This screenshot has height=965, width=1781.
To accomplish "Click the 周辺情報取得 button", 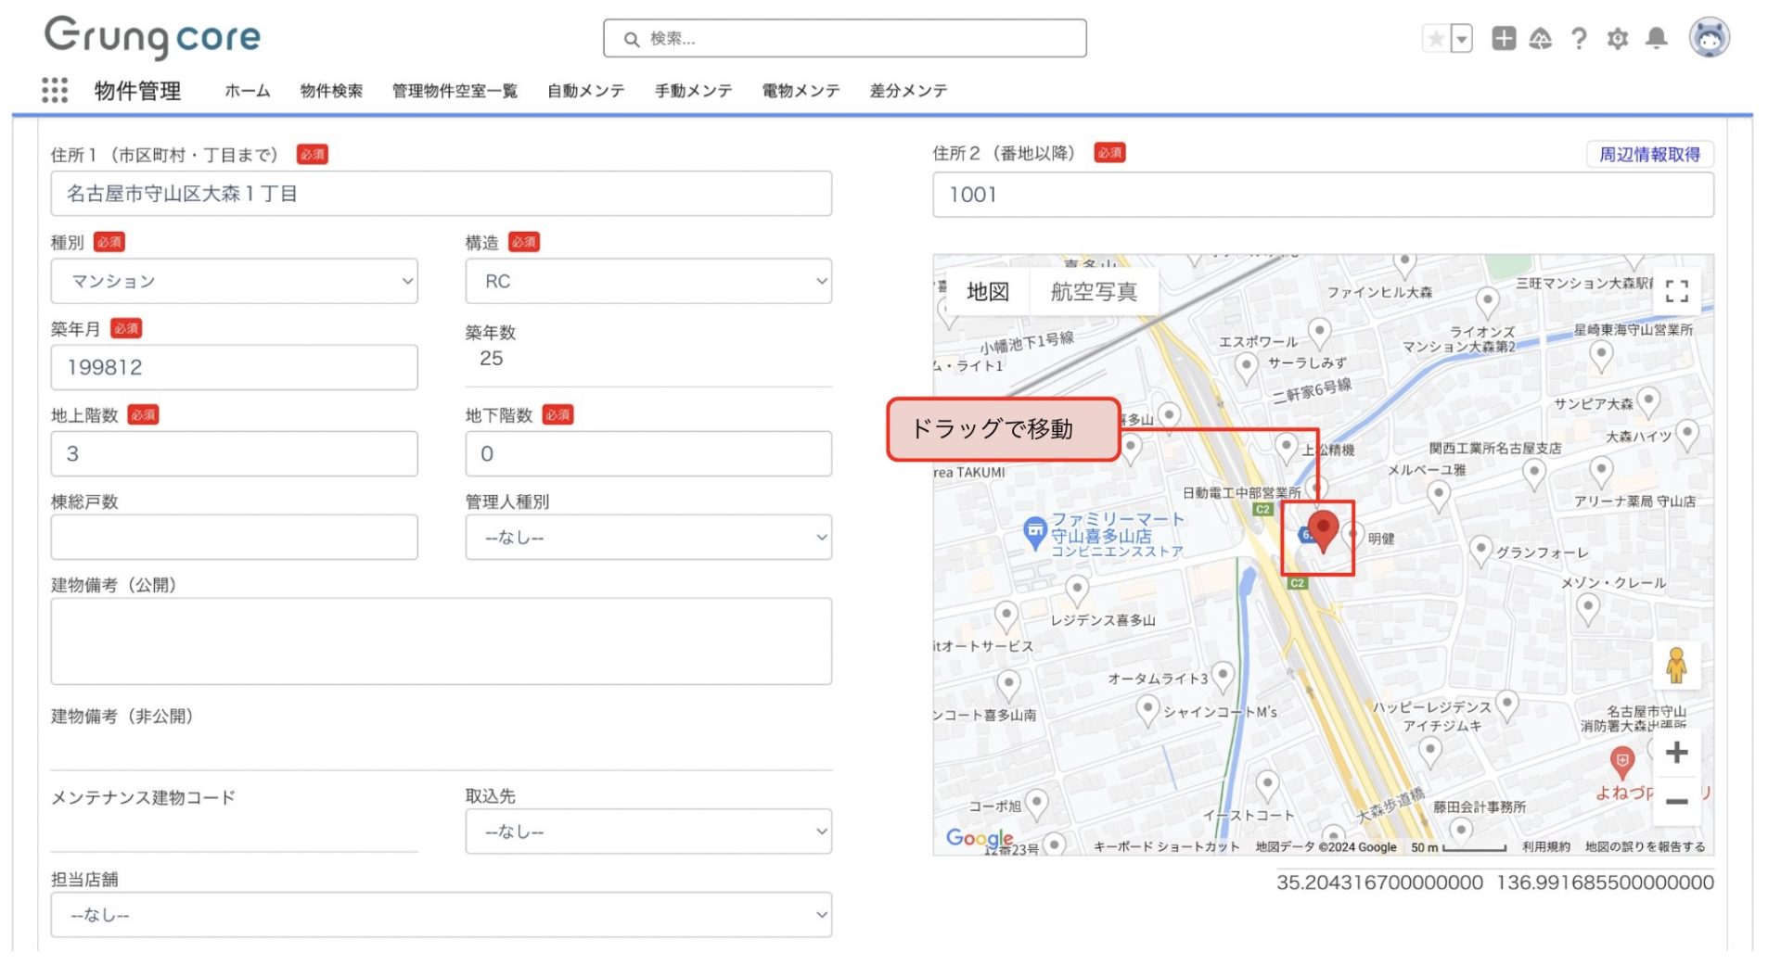I will (1648, 154).
